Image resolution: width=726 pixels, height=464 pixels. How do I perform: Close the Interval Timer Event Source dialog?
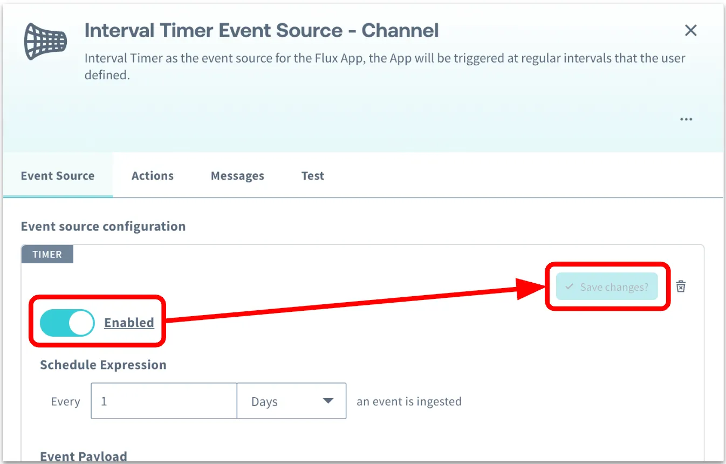pyautogui.click(x=690, y=31)
